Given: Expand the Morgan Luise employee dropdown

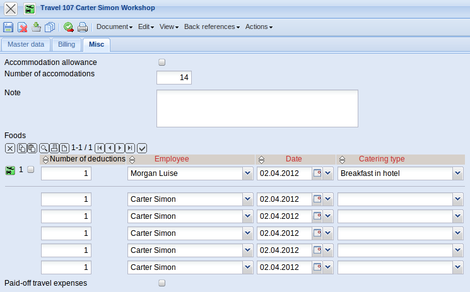Looking at the screenshot, I should click(x=247, y=173).
